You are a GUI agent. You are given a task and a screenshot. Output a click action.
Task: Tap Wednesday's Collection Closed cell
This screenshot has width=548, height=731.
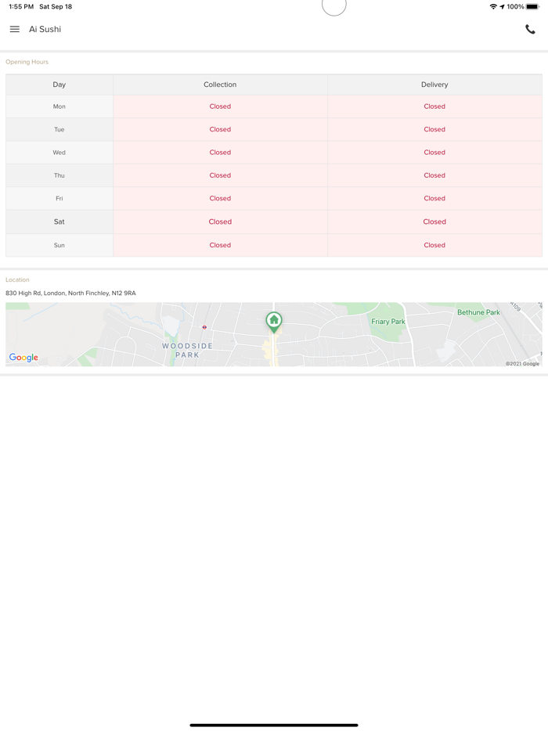pyautogui.click(x=220, y=153)
